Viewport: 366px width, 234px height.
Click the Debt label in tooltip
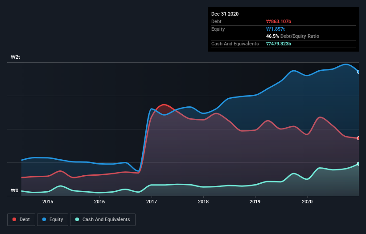[216, 21]
